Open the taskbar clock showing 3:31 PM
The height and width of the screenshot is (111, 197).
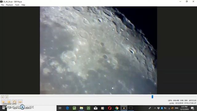coord(184,108)
